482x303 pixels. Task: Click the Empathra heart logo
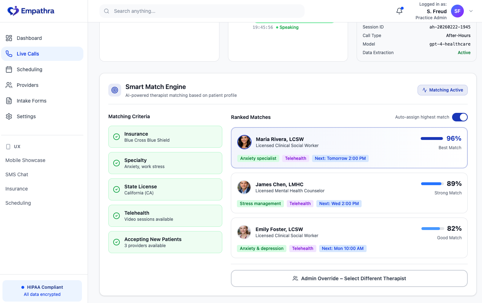click(x=13, y=11)
